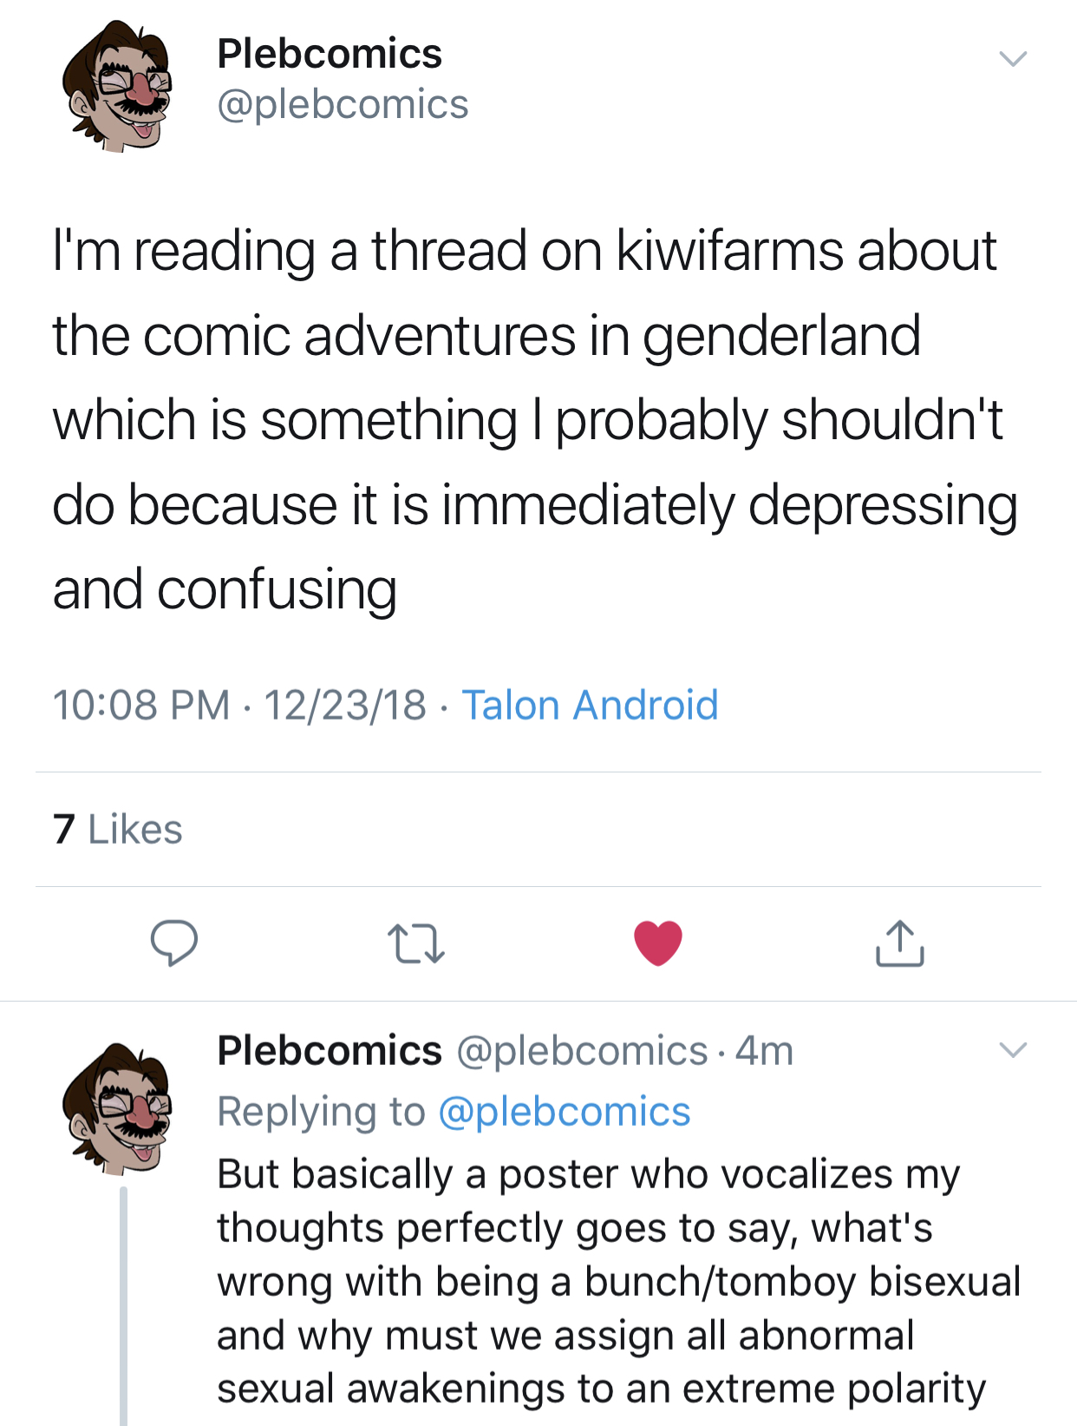Tap the retweet arrows icon
Screen dimensions: 1077x1426
(x=416, y=943)
